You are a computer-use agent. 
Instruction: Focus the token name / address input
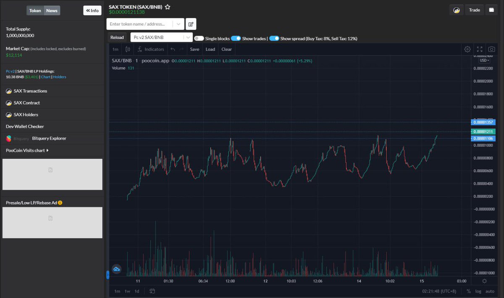click(140, 24)
